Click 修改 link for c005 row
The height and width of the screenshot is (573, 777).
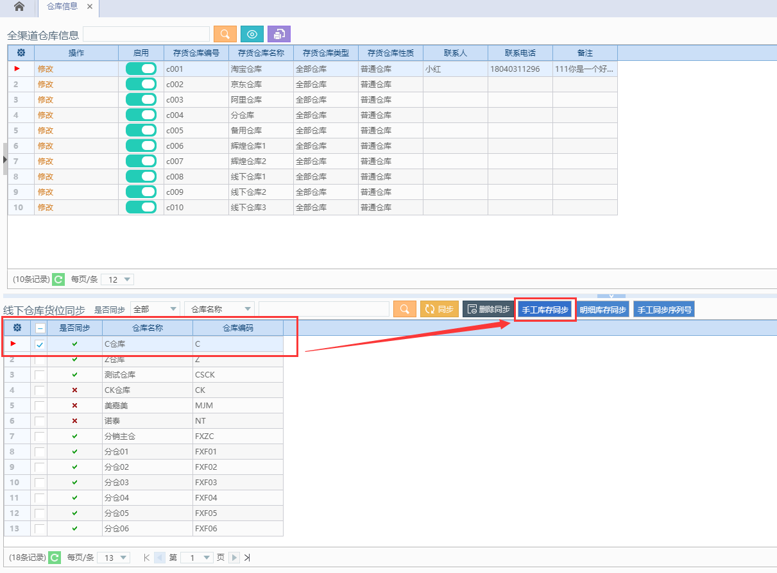[x=46, y=130]
